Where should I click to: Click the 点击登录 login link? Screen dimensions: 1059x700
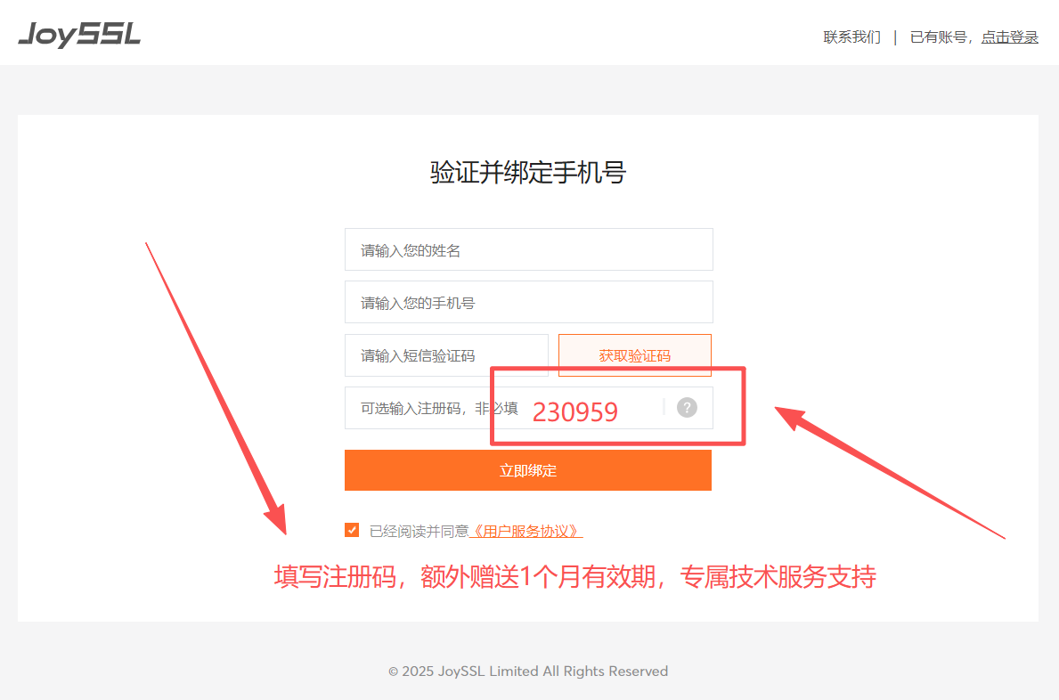pos(1009,37)
